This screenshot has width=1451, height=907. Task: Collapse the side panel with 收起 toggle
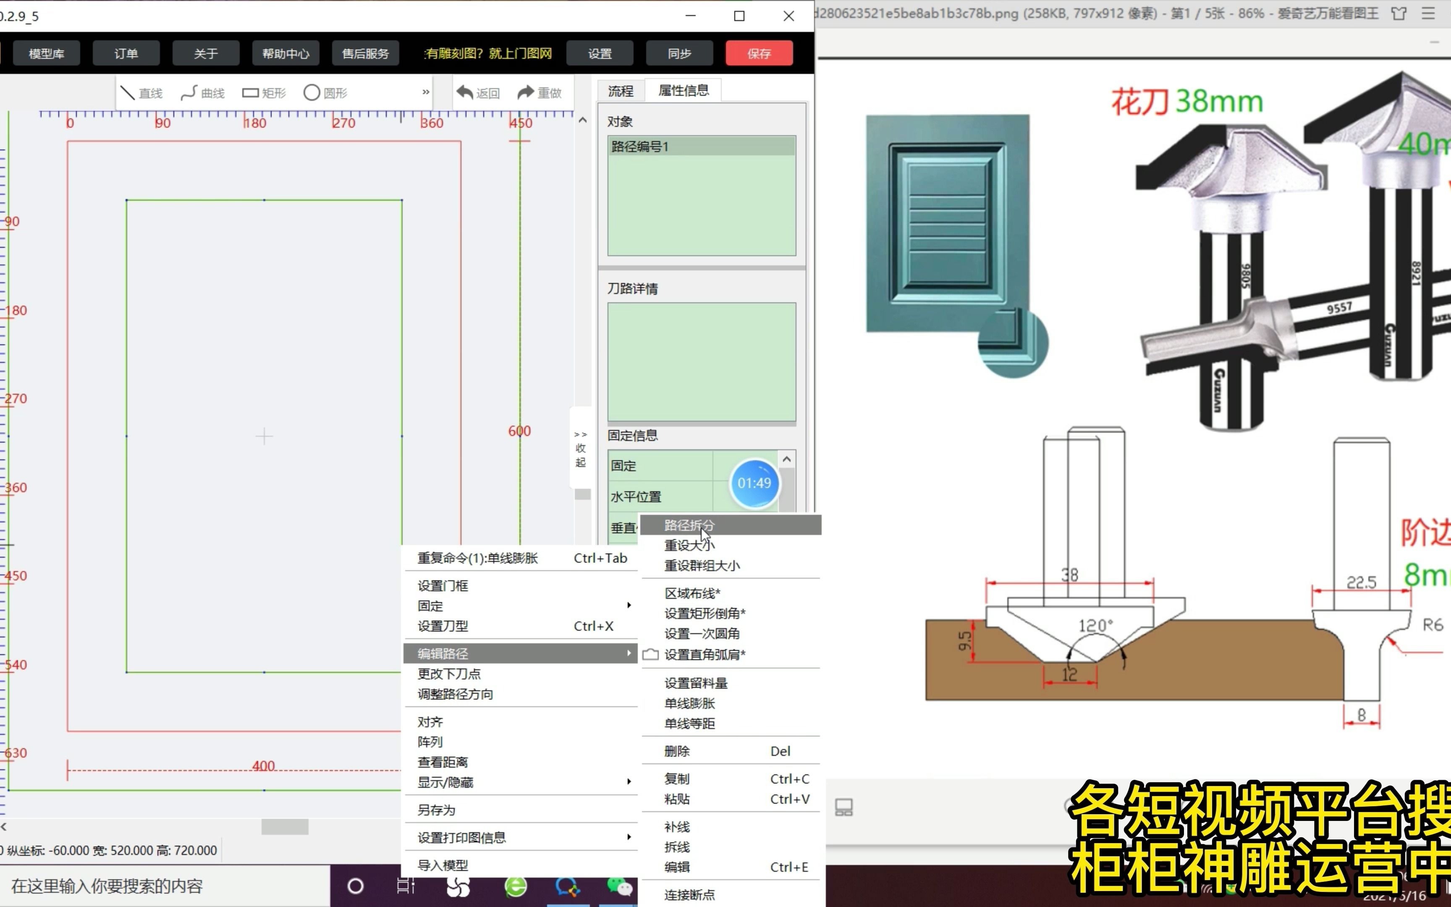[x=580, y=448]
